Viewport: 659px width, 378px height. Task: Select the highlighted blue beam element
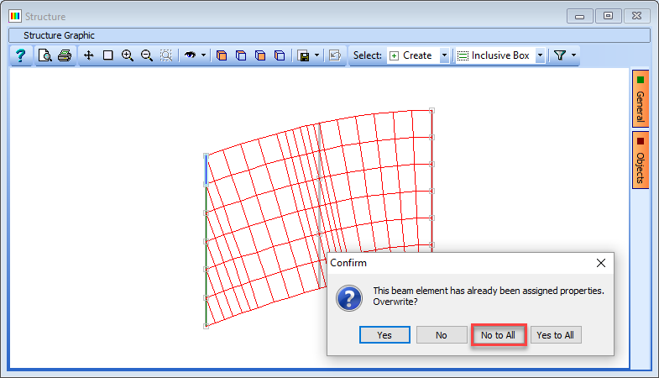pyautogui.click(x=206, y=170)
